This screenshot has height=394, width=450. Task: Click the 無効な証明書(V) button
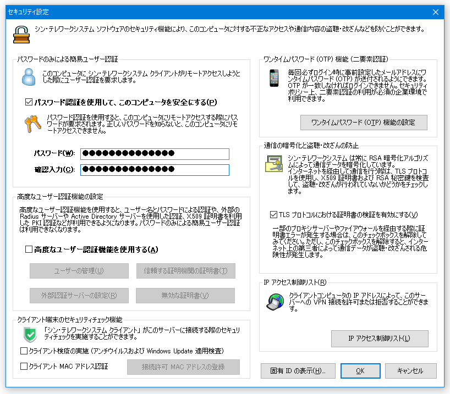185,295
